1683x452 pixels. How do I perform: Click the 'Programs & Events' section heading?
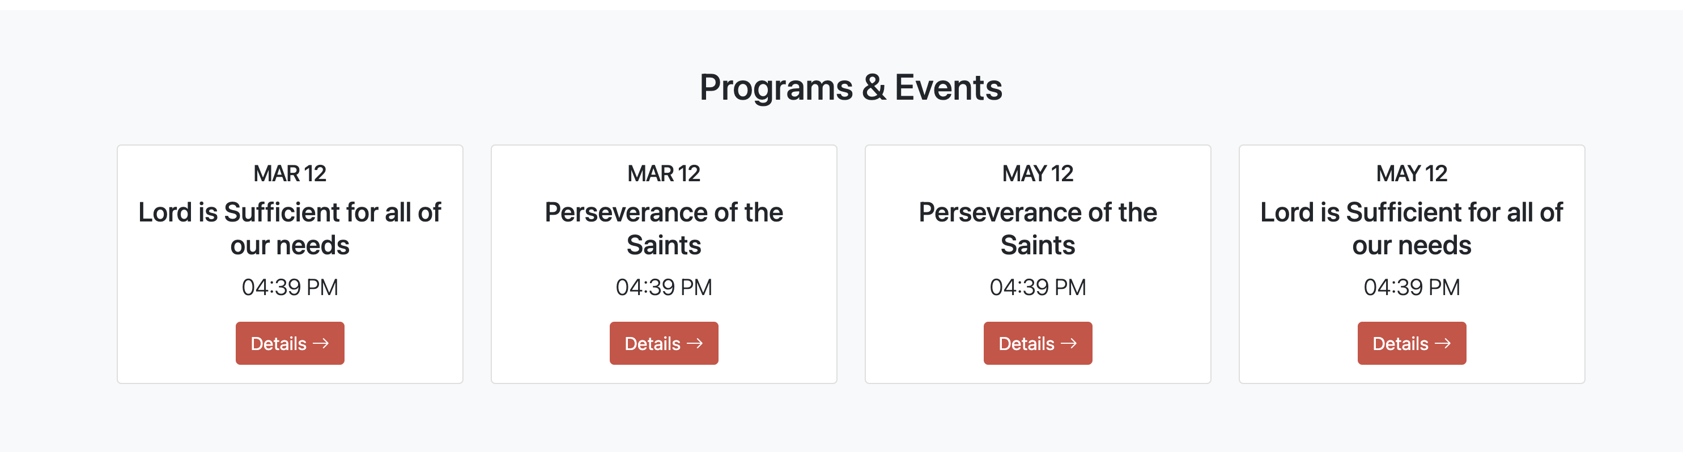(851, 88)
